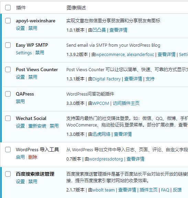
Task: Open 插件主页 link for 百度搜索推送管理
Action: 148,190
